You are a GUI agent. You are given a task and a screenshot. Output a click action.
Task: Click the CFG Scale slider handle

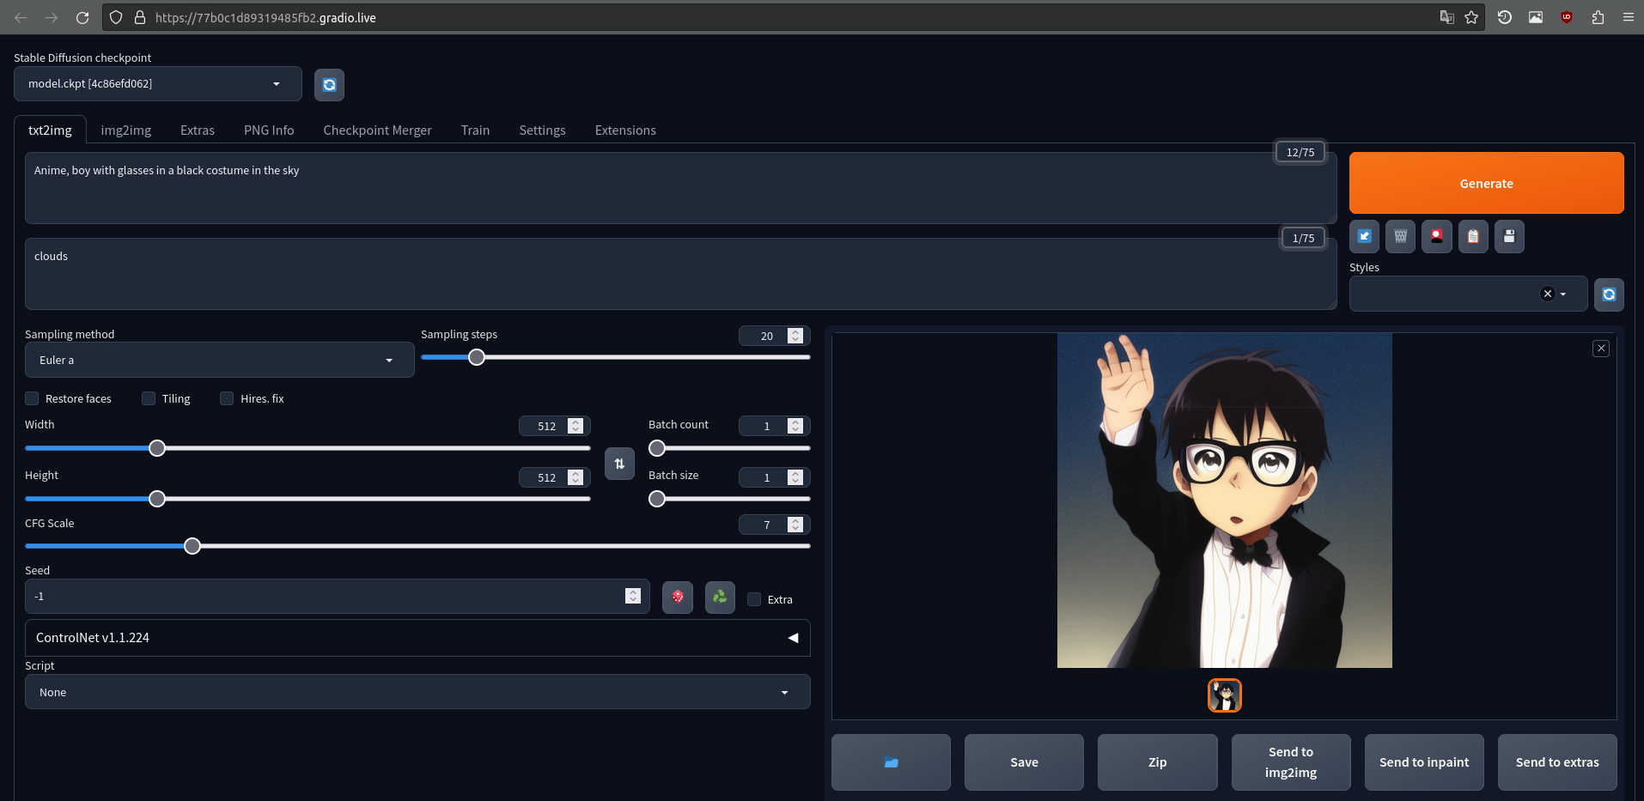point(192,546)
